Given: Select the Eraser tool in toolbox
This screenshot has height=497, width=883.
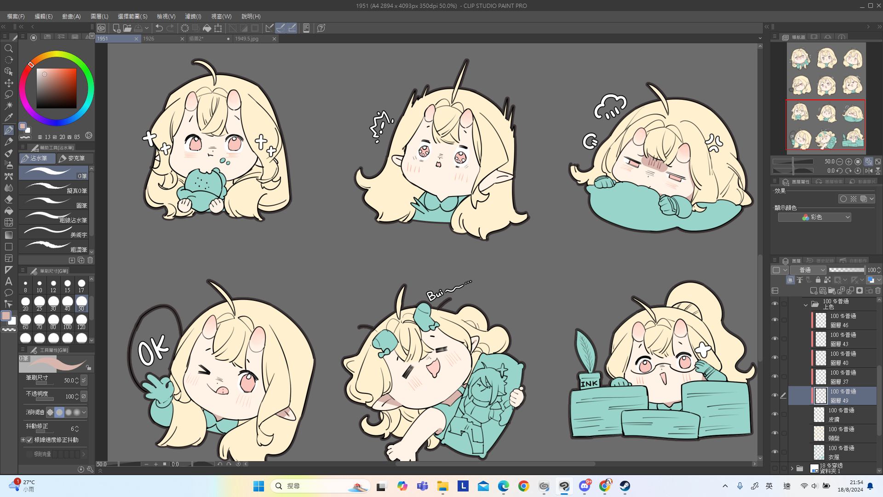Looking at the screenshot, I should (x=8, y=199).
